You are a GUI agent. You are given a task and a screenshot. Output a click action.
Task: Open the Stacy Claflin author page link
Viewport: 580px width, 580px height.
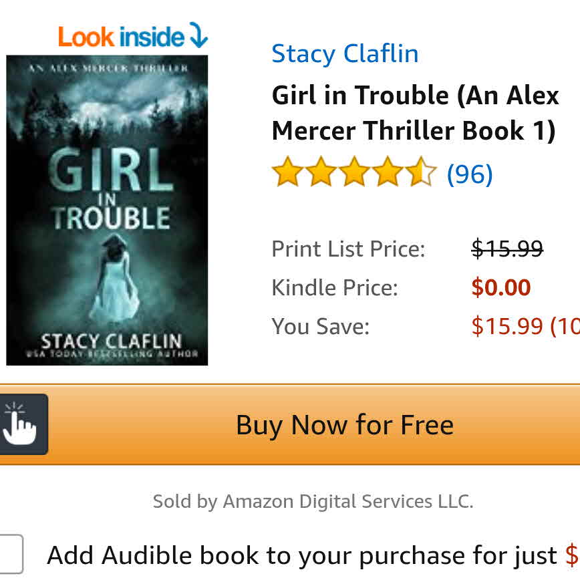click(345, 53)
